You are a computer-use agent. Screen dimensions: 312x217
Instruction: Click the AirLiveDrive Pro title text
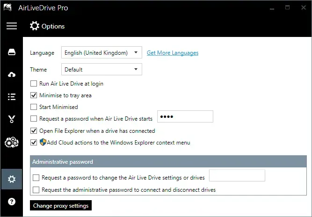[43, 8]
